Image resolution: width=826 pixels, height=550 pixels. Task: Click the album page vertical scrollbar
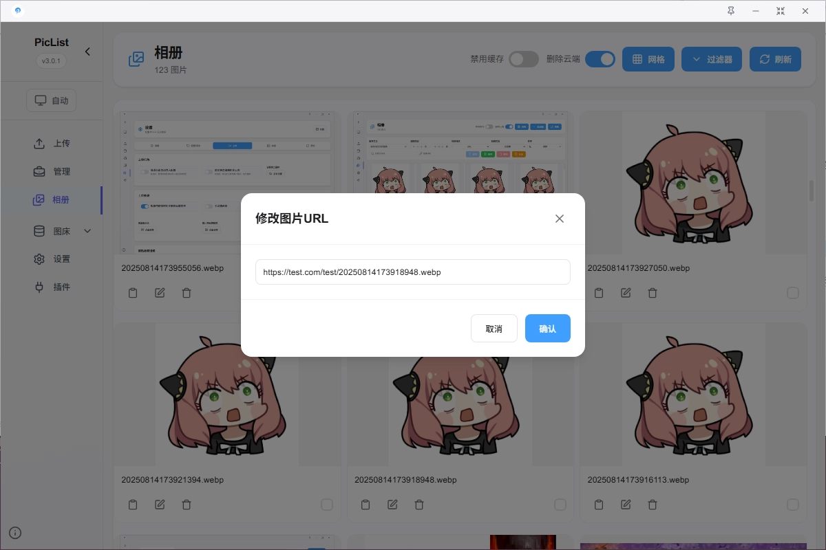point(811,190)
